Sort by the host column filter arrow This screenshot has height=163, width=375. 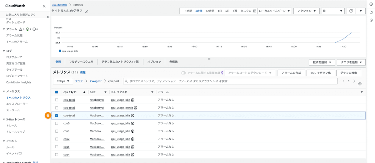[x=106, y=92]
